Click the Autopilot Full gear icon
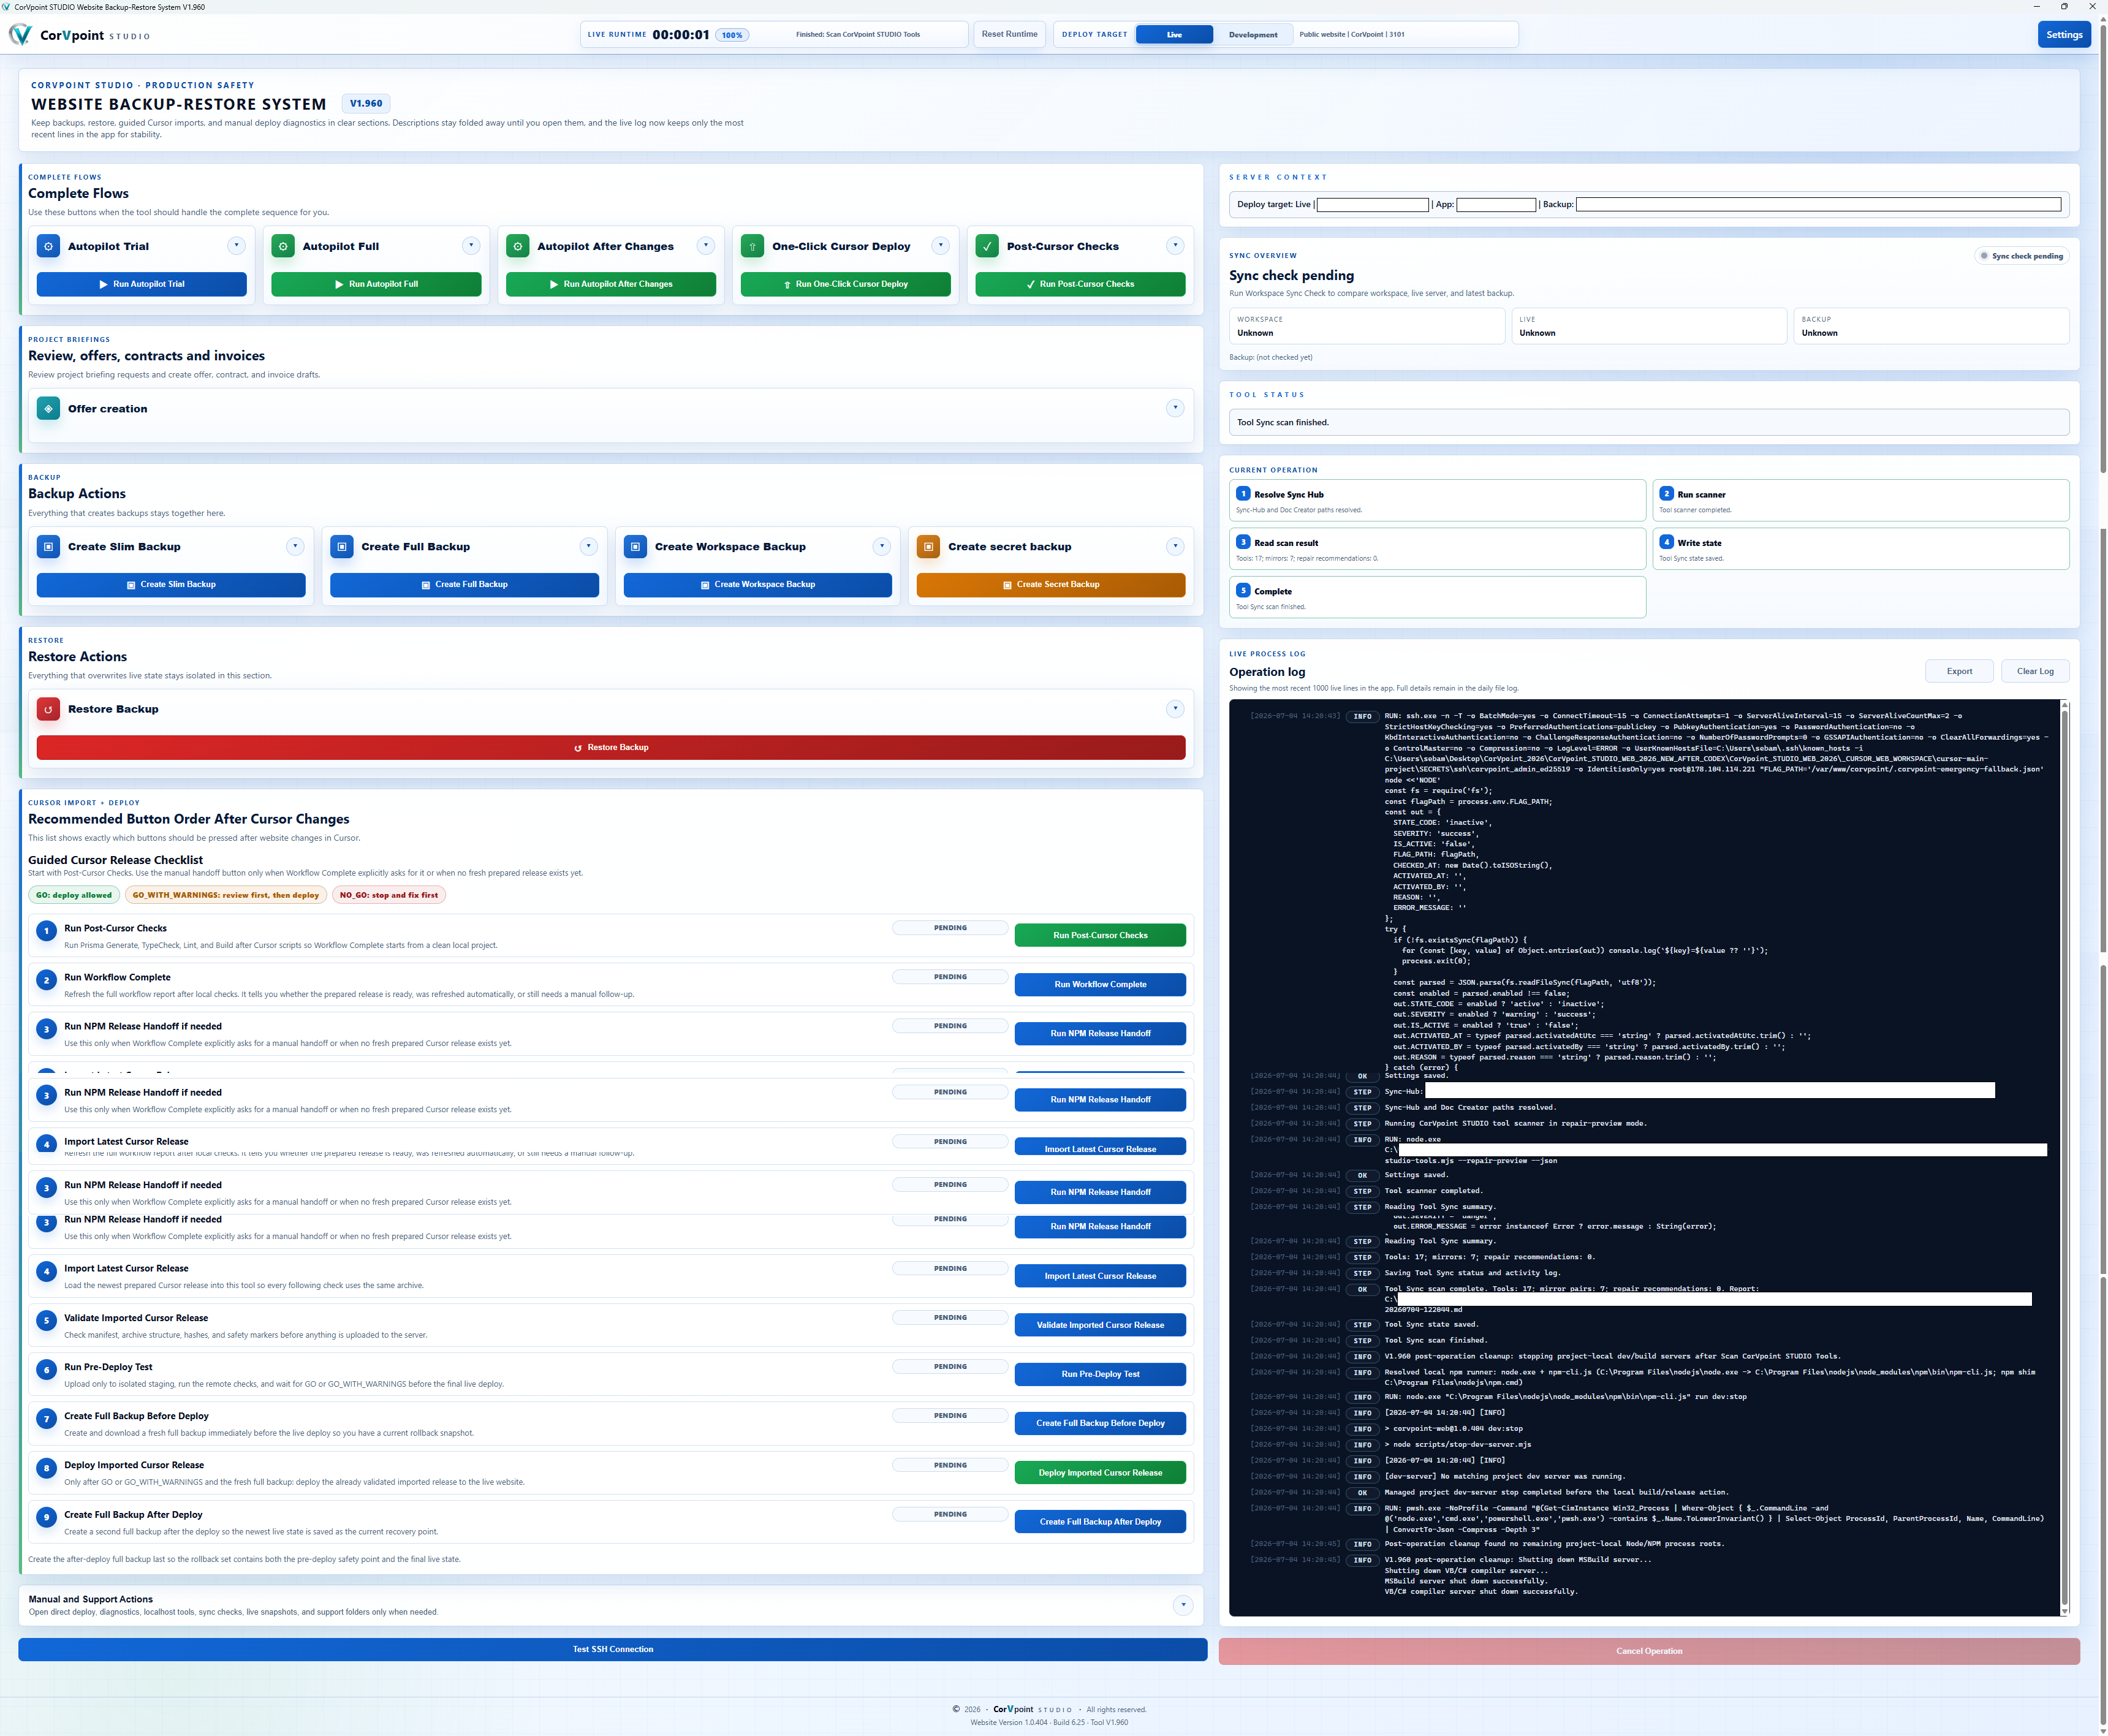Screen dimensions: 2108x1736 [283, 246]
